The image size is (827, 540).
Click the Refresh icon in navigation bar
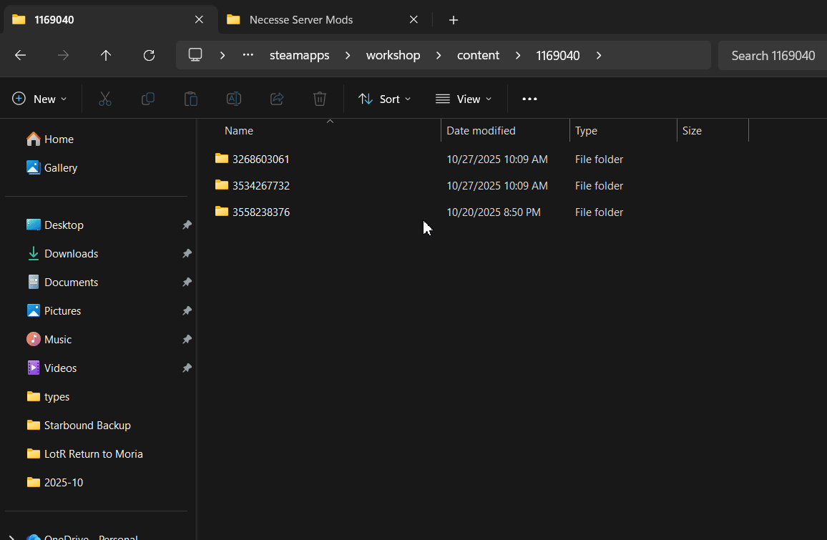pyautogui.click(x=149, y=55)
